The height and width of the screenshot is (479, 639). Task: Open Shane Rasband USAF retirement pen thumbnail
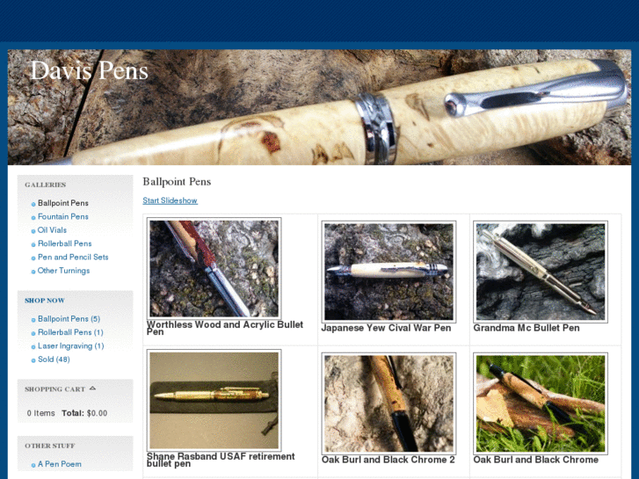(214, 400)
